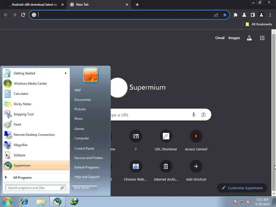The width and height of the screenshot is (276, 207).
Task: Open the three-dot browser menu
Action: coord(270,15)
